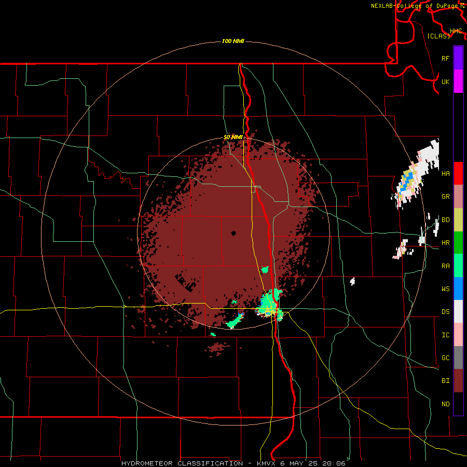Click the 'GR' legend label
This screenshot has height=467, width=467.
click(x=445, y=197)
